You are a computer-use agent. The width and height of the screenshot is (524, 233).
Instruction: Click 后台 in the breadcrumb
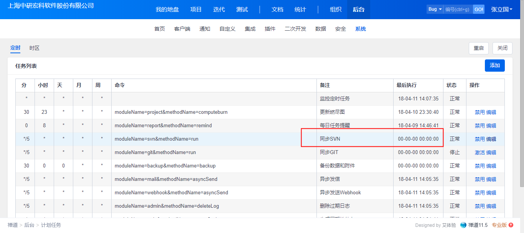point(29,225)
